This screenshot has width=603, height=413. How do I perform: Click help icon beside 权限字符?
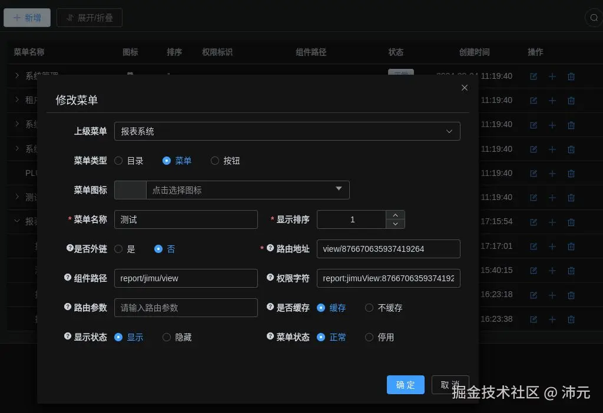[x=270, y=277]
